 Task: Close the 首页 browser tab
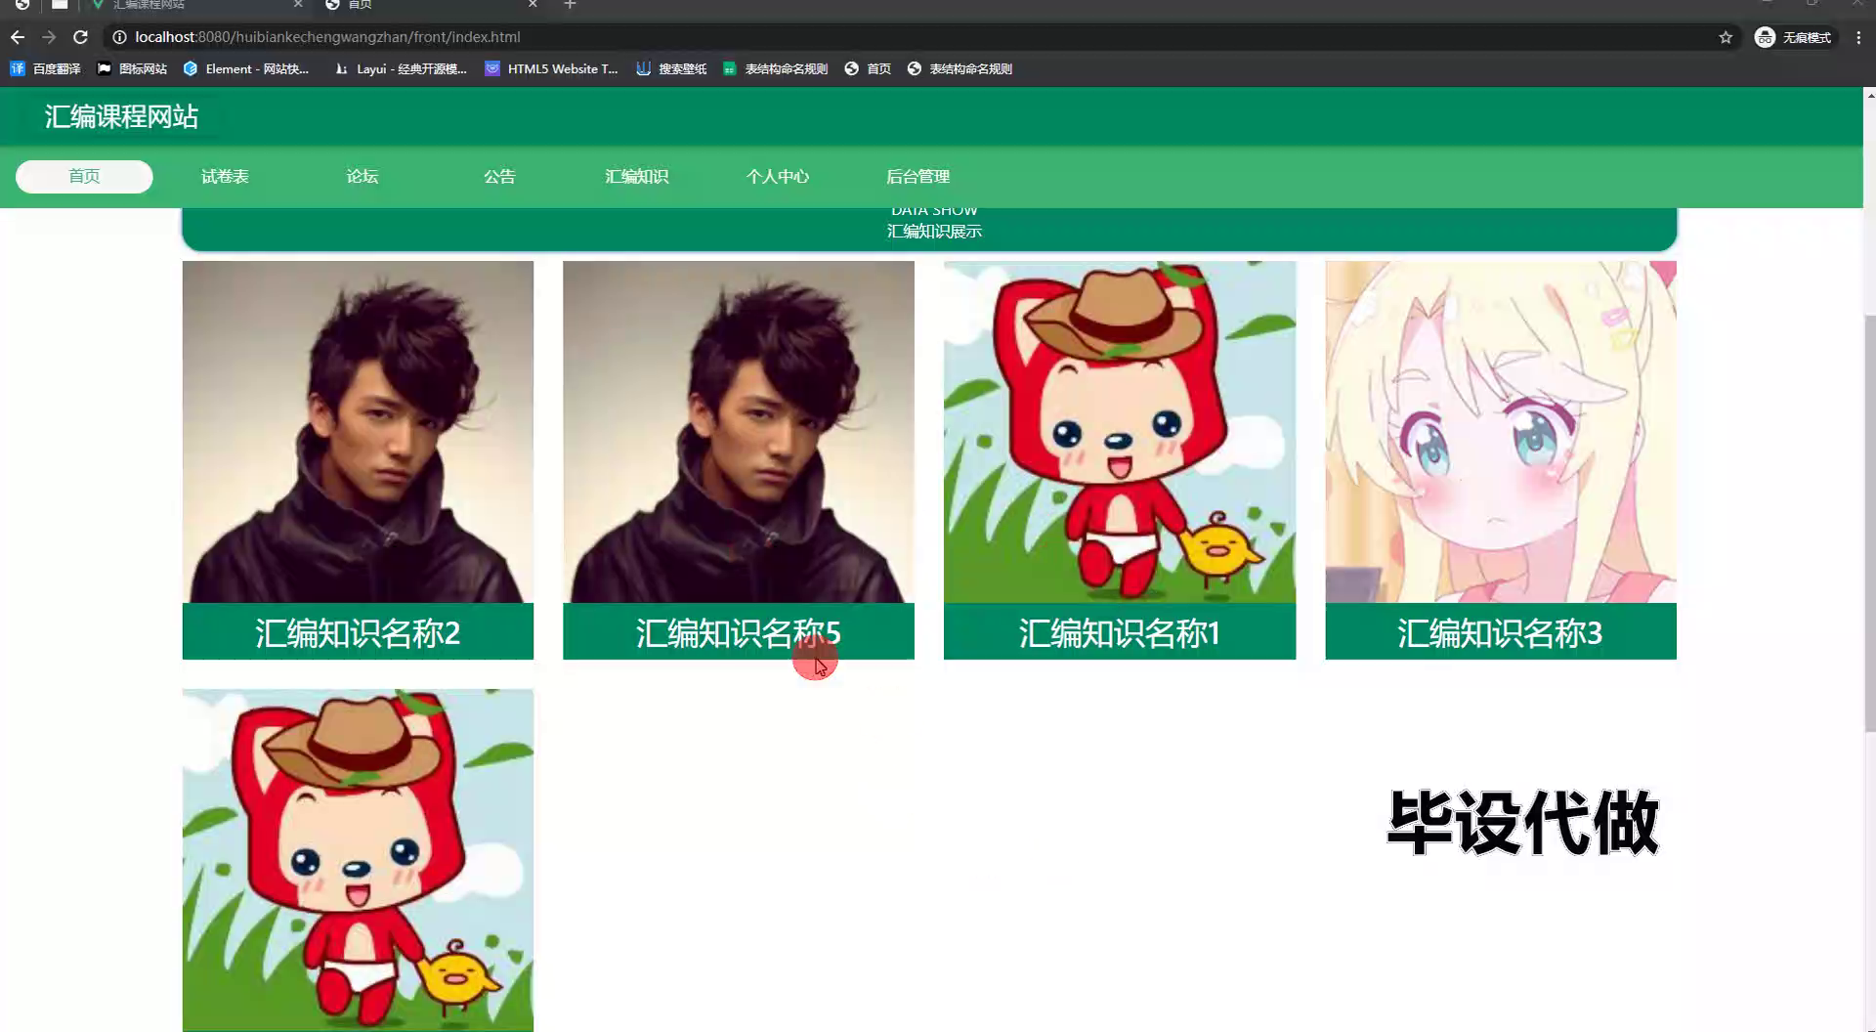tap(533, 5)
